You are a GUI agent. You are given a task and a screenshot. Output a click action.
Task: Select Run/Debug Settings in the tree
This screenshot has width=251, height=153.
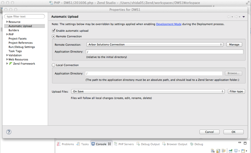tap(22, 47)
